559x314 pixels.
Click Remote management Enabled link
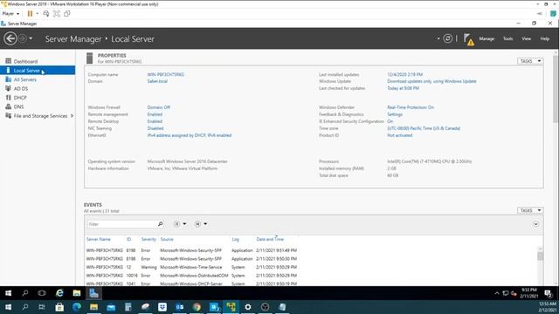(155, 114)
